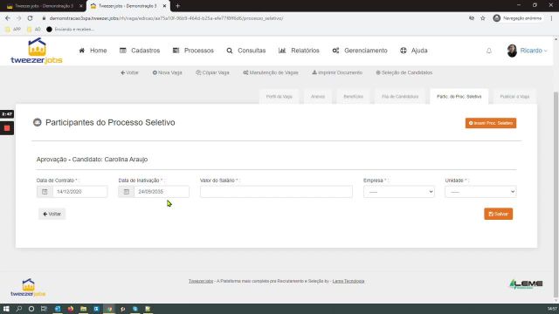Close the active Tweezer.jobs browser tab

tap(164, 6)
